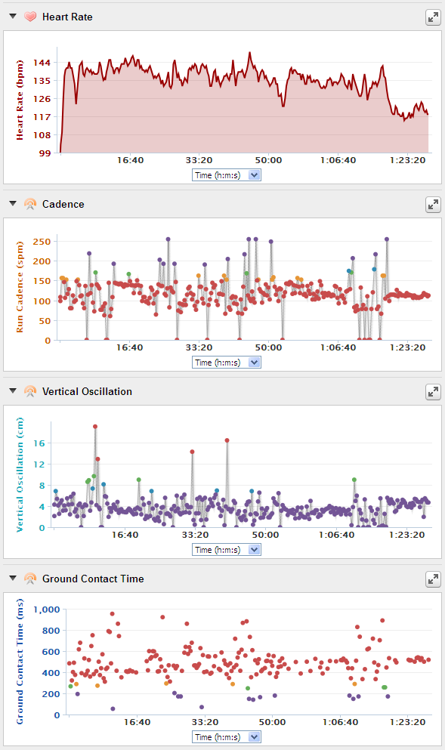Image resolution: width=445 pixels, height=750 pixels.
Task: Click the Vertical Oscillation panel title
Action: click(x=87, y=391)
